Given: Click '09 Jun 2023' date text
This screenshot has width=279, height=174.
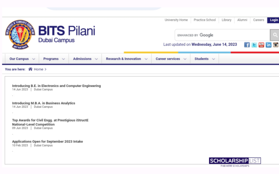Looking at the screenshot, I should point(20,128).
